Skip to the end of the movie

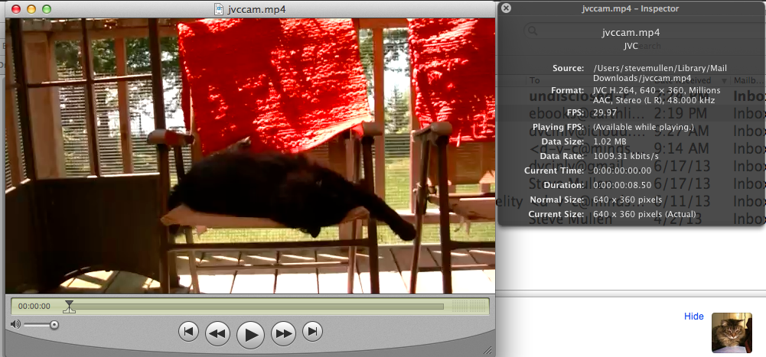coord(312,332)
